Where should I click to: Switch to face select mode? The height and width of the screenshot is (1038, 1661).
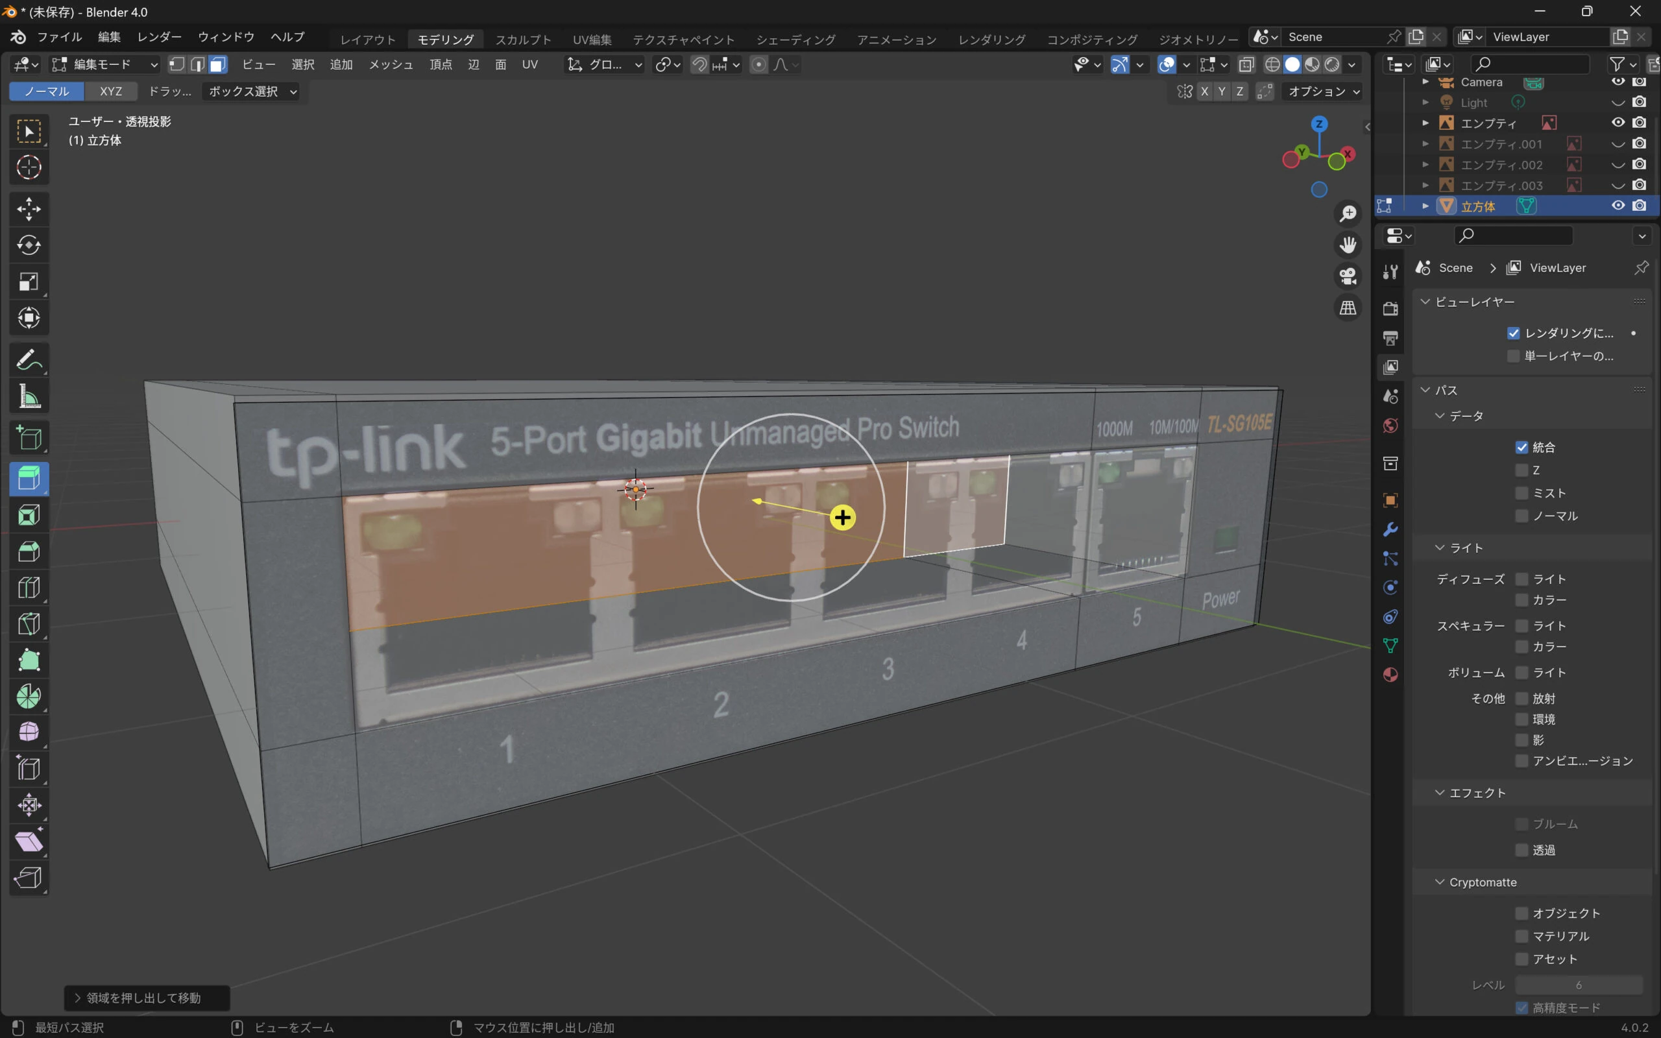point(217,64)
